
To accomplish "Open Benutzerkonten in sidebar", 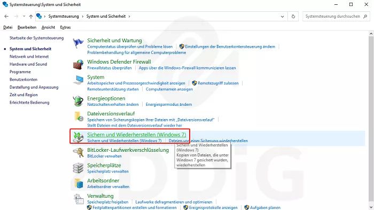I will [24, 80].
